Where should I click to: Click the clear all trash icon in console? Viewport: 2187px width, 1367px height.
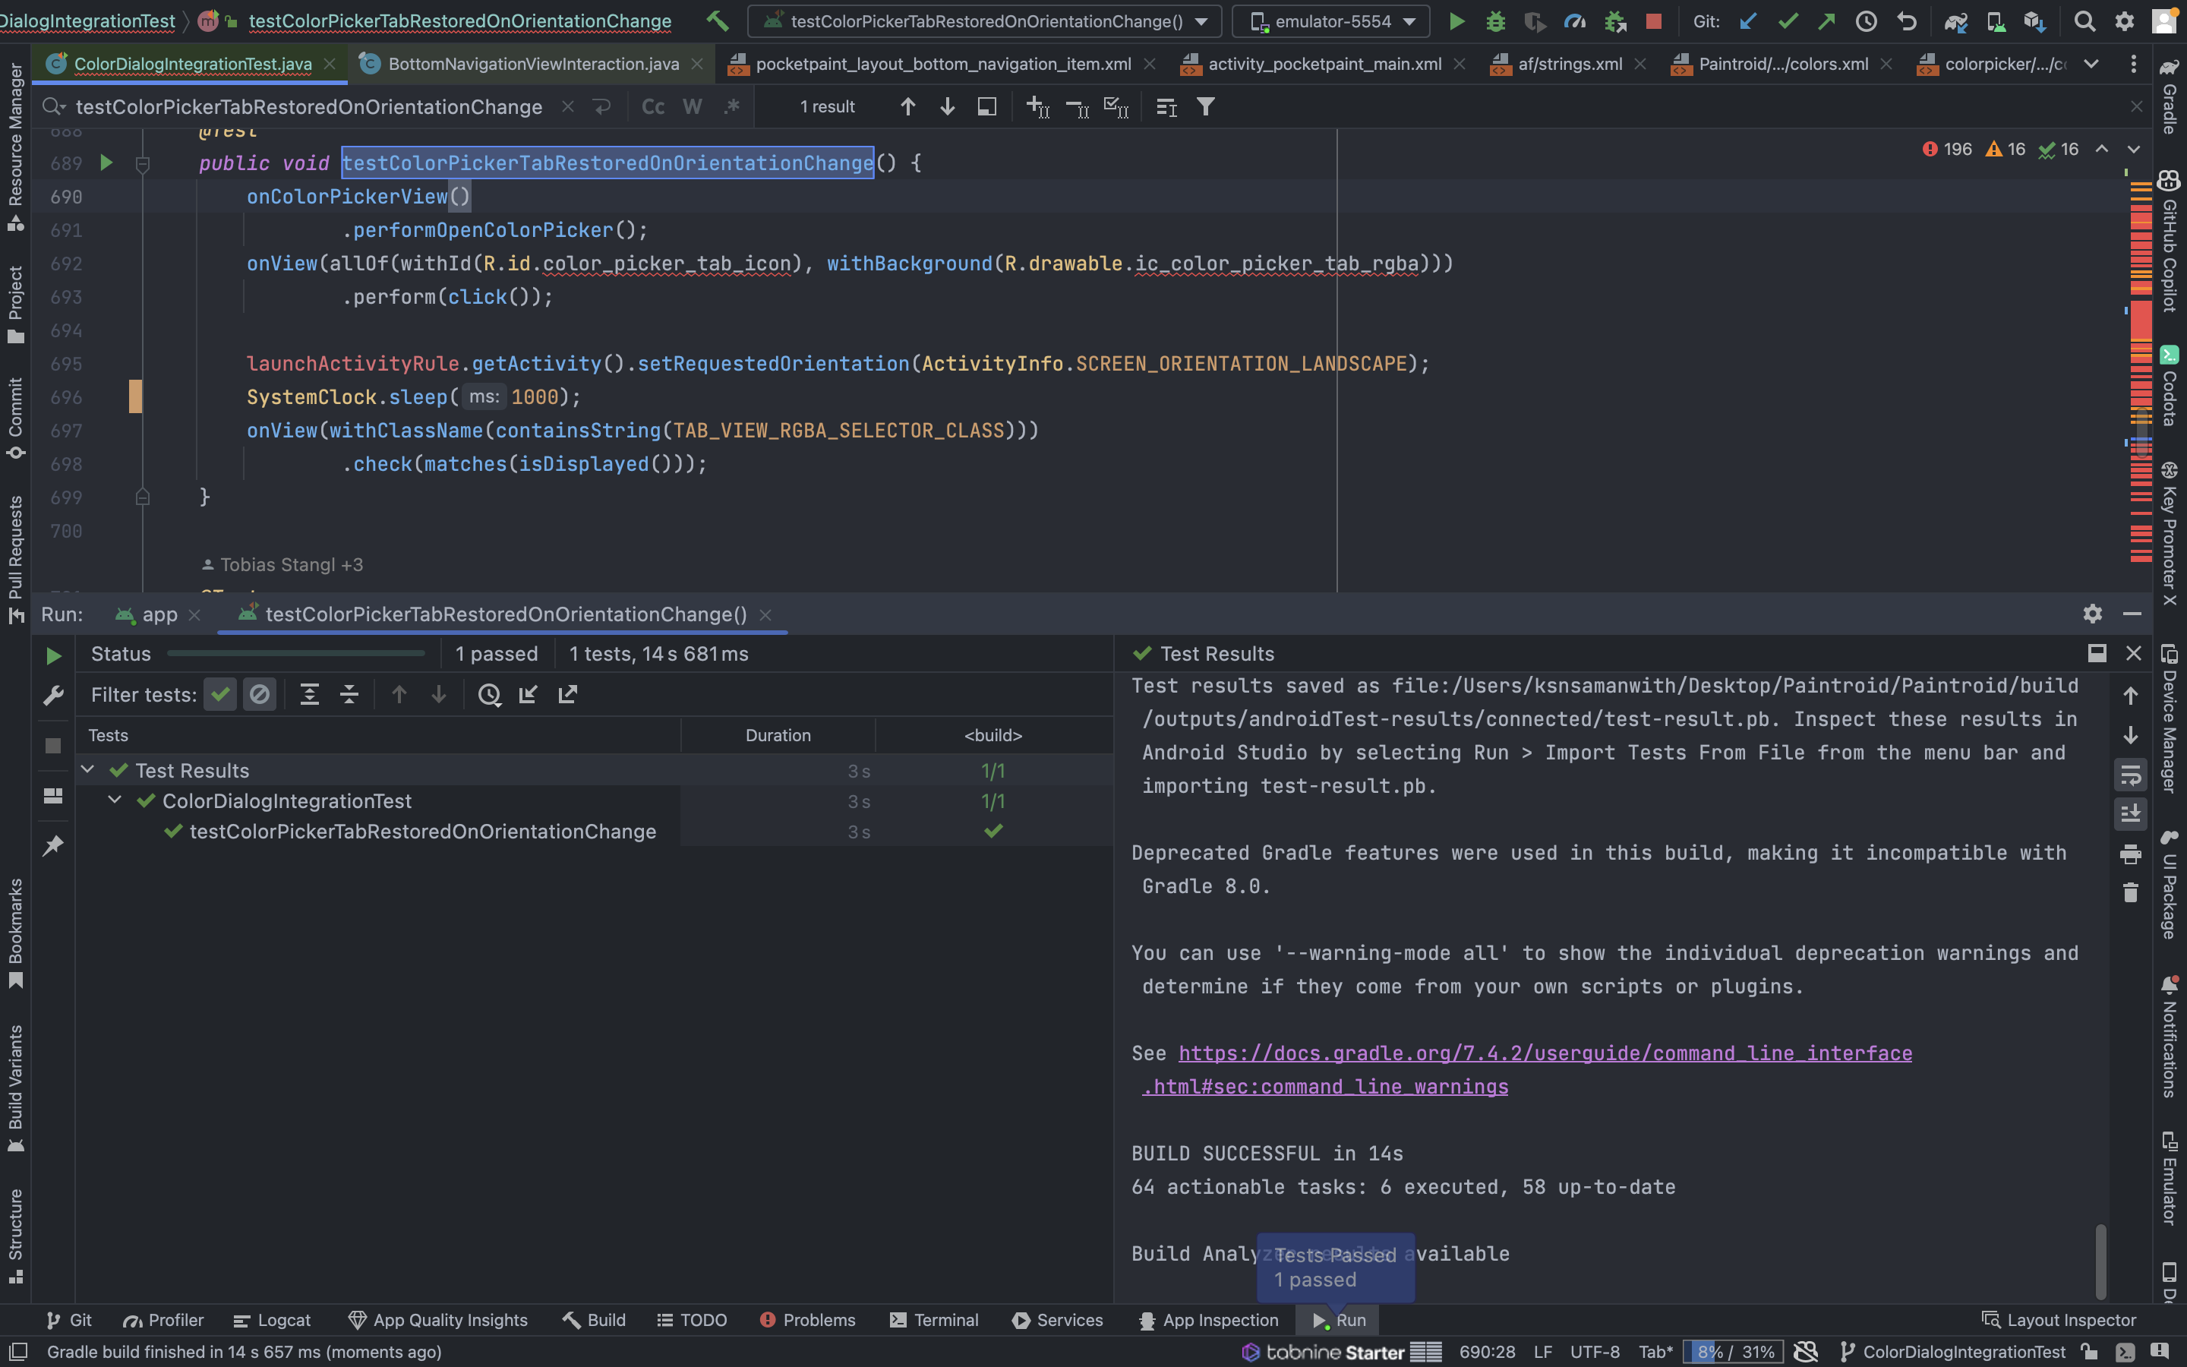[2130, 893]
